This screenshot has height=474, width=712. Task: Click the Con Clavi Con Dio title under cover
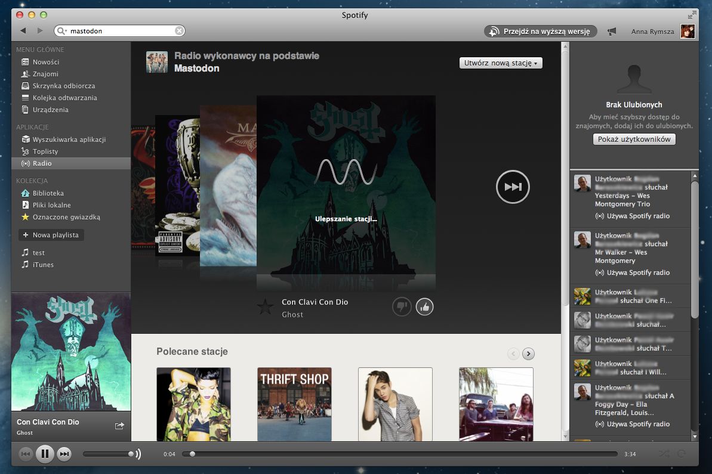(x=315, y=302)
